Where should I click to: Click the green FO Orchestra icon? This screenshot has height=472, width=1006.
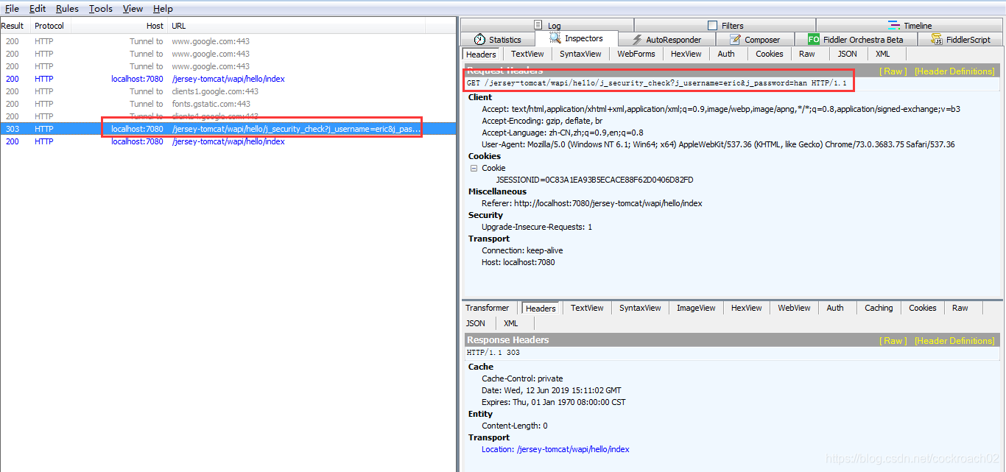click(814, 40)
